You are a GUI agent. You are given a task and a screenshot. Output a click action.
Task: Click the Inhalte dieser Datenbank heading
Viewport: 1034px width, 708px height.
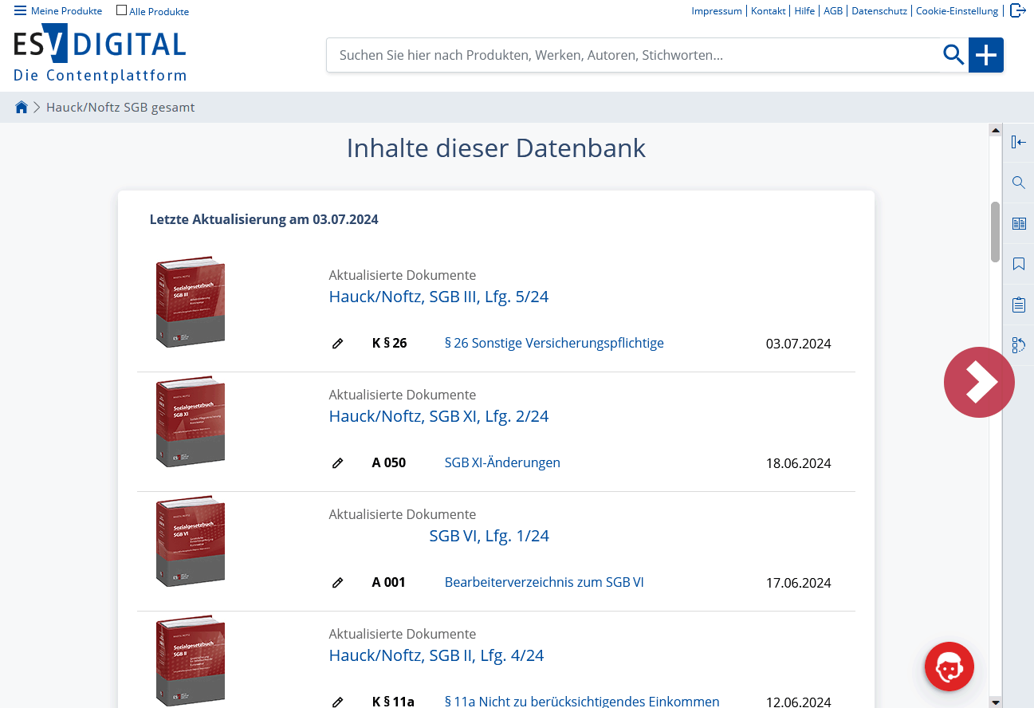point(496,148)
